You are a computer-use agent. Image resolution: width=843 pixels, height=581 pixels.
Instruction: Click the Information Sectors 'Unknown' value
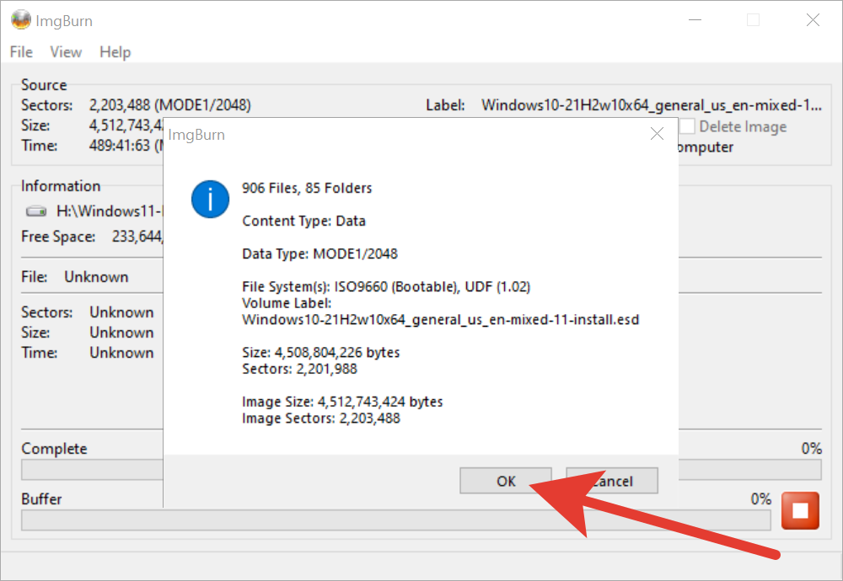pyautogui.click(x=121, y=312)
